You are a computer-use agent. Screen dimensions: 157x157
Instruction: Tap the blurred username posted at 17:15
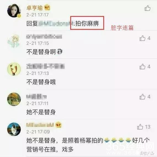[x=44, y=36]
